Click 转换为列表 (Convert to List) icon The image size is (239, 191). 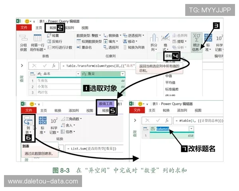(125, 47)
